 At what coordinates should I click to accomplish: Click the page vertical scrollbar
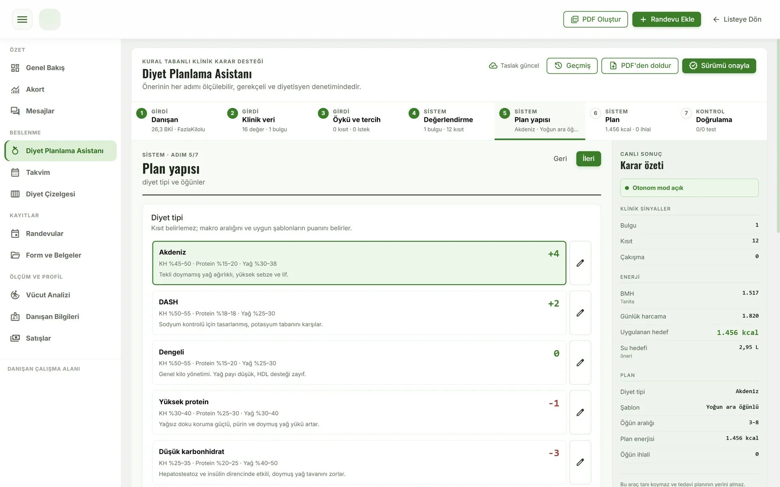[x=778, y=136]
